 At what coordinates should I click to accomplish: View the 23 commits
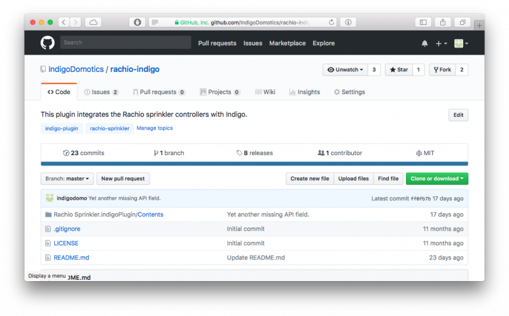coord(83,153)
